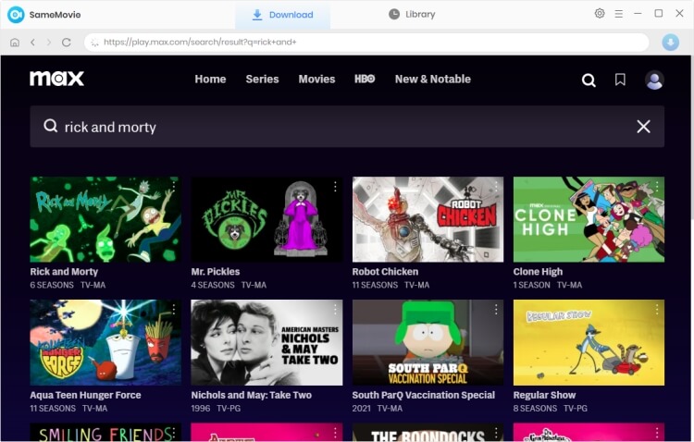Go back with the left arrow

tap(32, 42)
